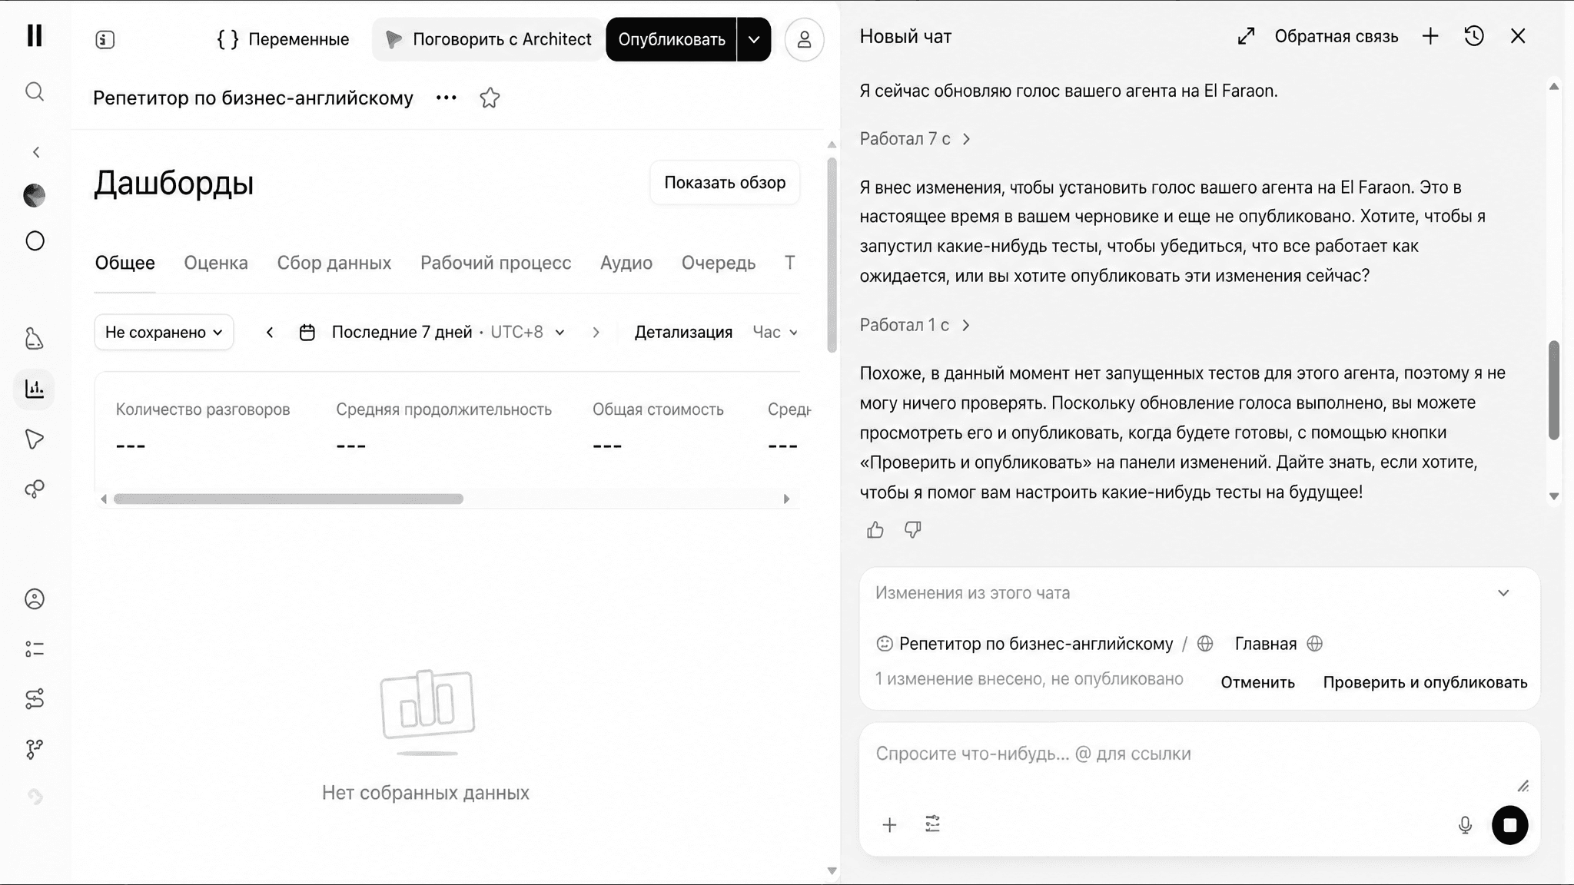Click the 'Опубликовать' button
This screenshot has width=1574, height=885.
pyautogui.click(x=672, y=39)
